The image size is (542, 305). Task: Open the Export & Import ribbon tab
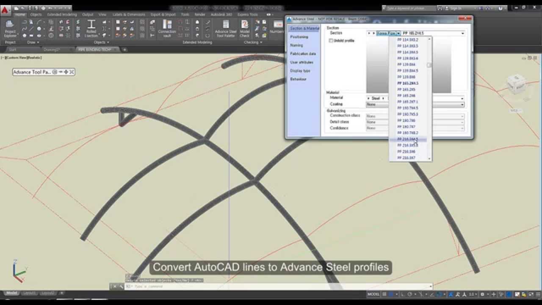(163, 14)
